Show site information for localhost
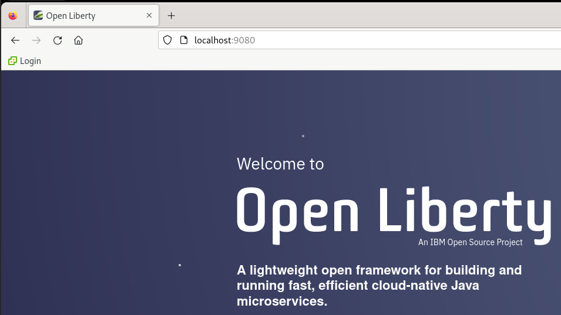 click(x=184, y=40)
